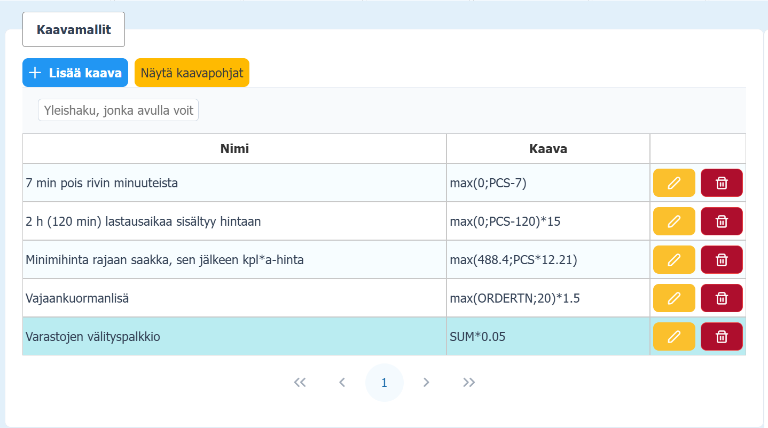The width and height of the screenshot is (768, 428).
Task: Edit the Vajaankuormanlisä formula
Action: (674, 298)
